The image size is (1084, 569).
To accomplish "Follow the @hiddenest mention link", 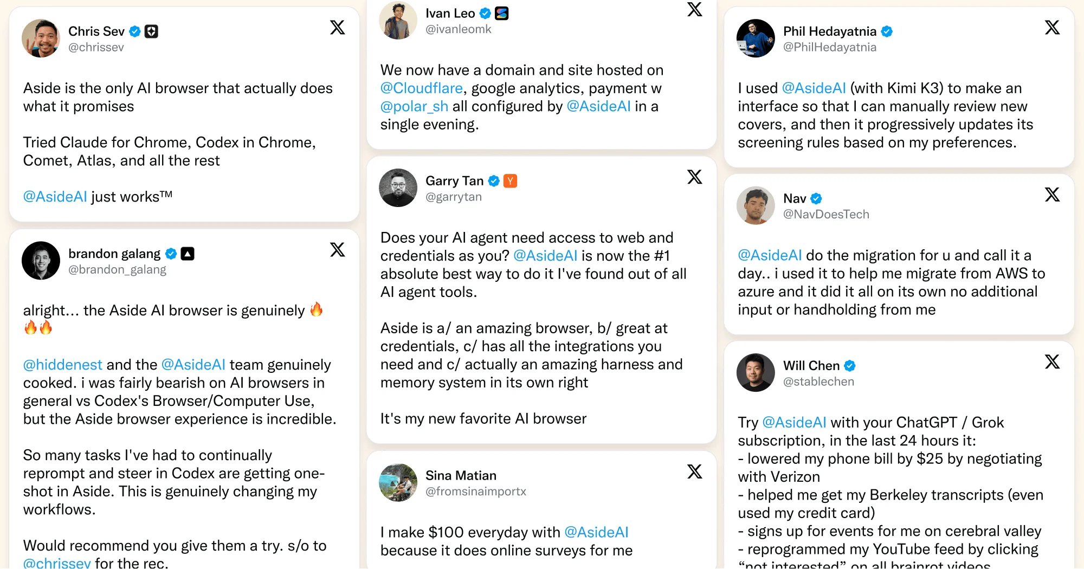I will coord(62,365).
